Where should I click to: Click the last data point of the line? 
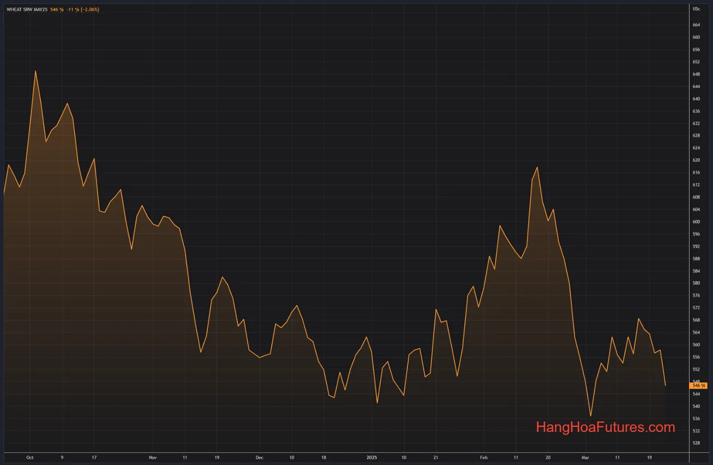coord(665,386)
